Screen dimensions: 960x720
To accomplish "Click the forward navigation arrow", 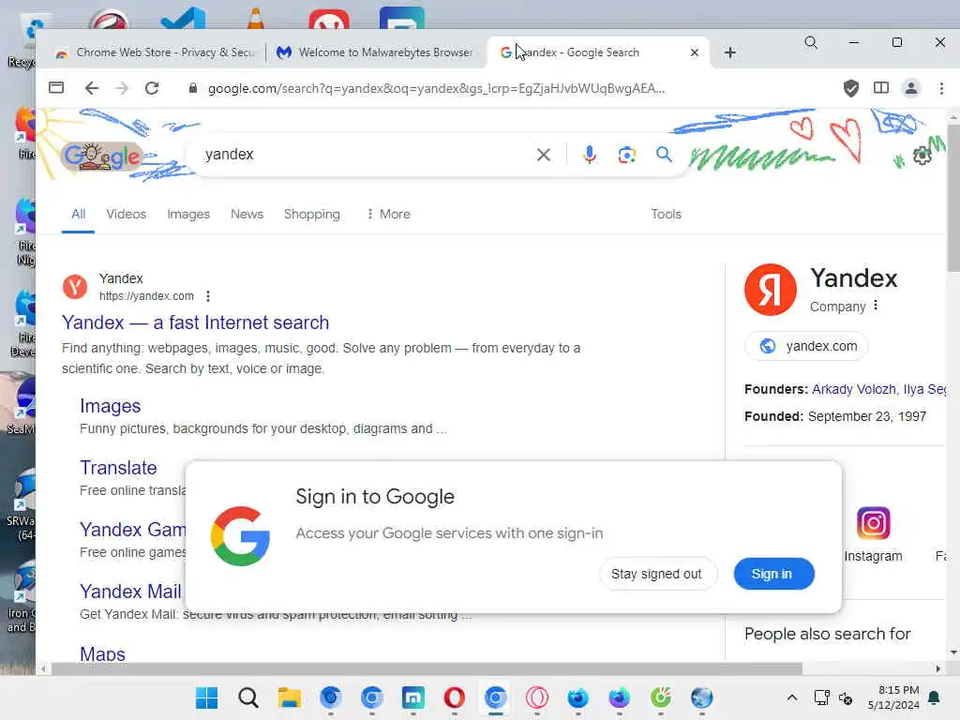I will [122, 88].
